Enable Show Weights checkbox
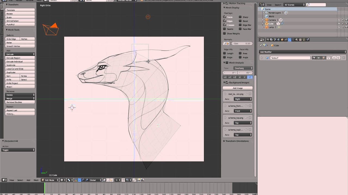The height and width of the screenshot is (195, 348). click(224, 34)
